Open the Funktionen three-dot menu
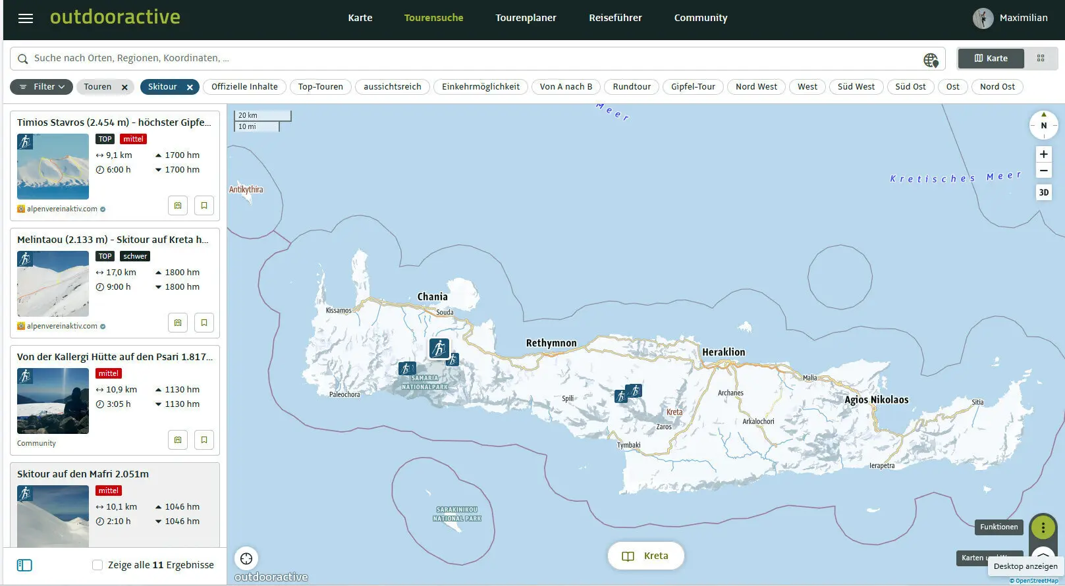This screenshot has height=586, width=1065. [x=1043, y=527]
